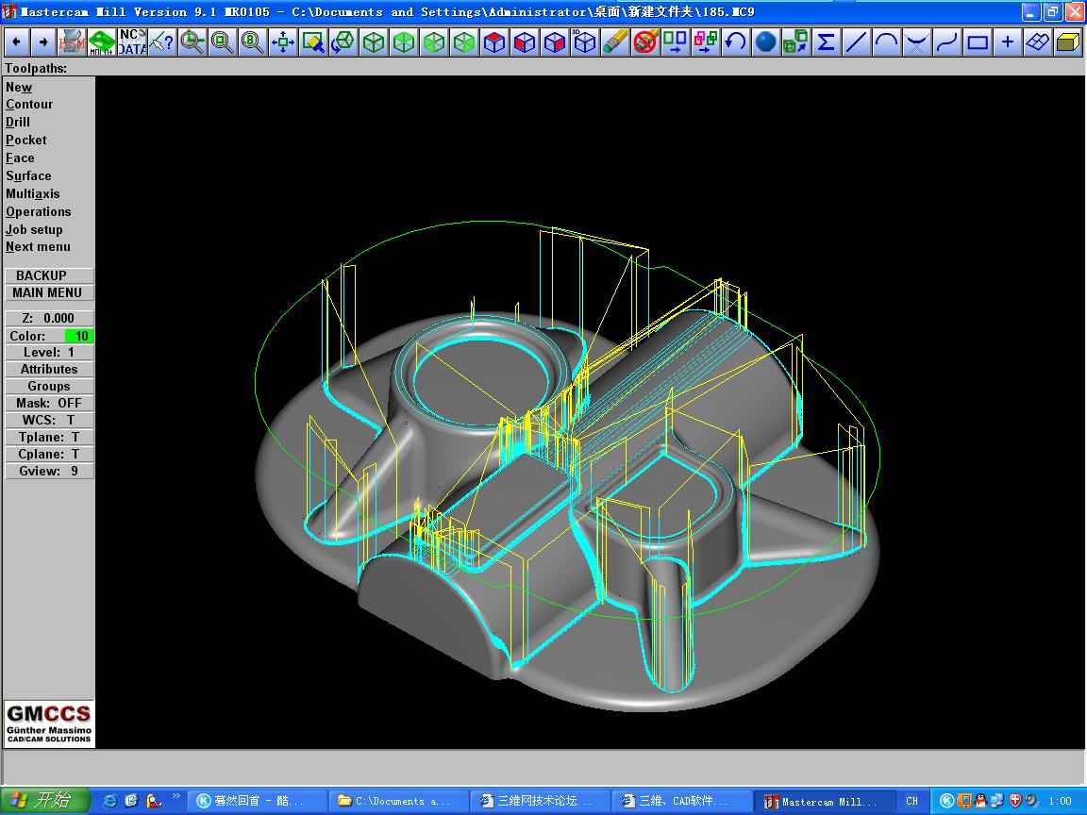The height and width of the screenshot is (815, 1087).
Task: Click the Fit to screen arrows icon
Action: (x=283, y=43)
